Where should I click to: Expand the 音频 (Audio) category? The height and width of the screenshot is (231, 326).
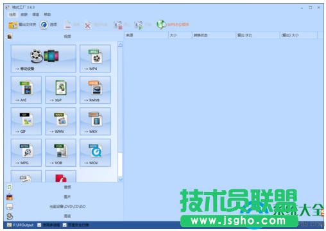click(x=67, y=187)
